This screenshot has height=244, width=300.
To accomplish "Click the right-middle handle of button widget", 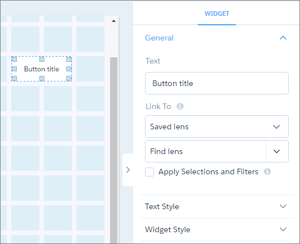I will tap(69, 69).
